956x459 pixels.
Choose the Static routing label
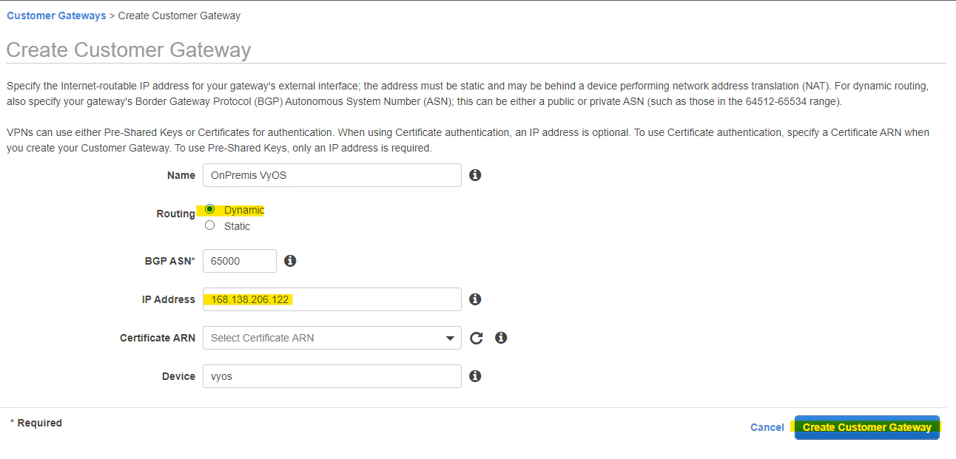coord(237,226)
